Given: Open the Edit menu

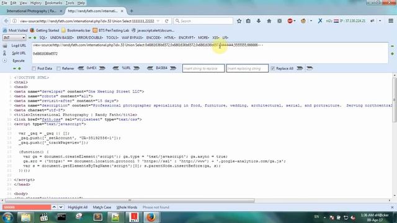Looking at the screenshot, I should click(x=13, y=3).
